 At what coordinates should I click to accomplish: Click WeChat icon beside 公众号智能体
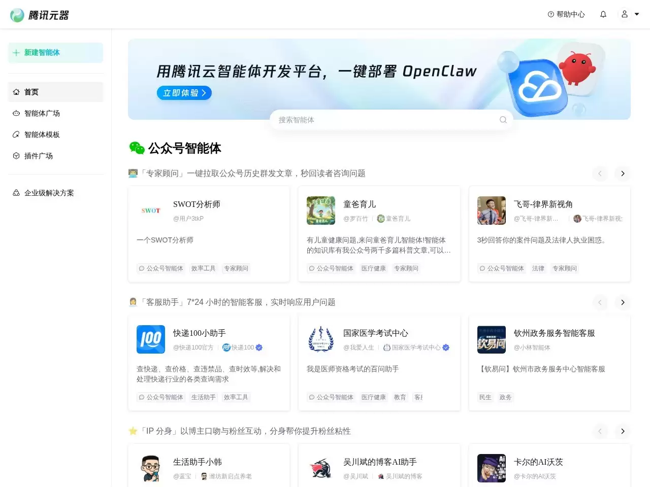(137, 148)
